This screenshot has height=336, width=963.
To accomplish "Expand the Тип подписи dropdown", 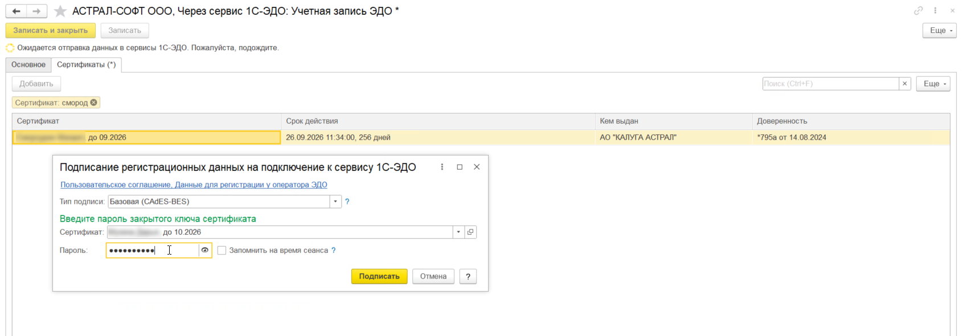I will click(x=335, y=202).
